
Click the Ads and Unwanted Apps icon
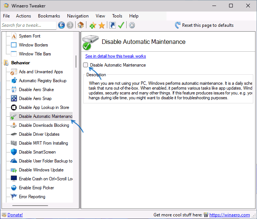(14, 72)
